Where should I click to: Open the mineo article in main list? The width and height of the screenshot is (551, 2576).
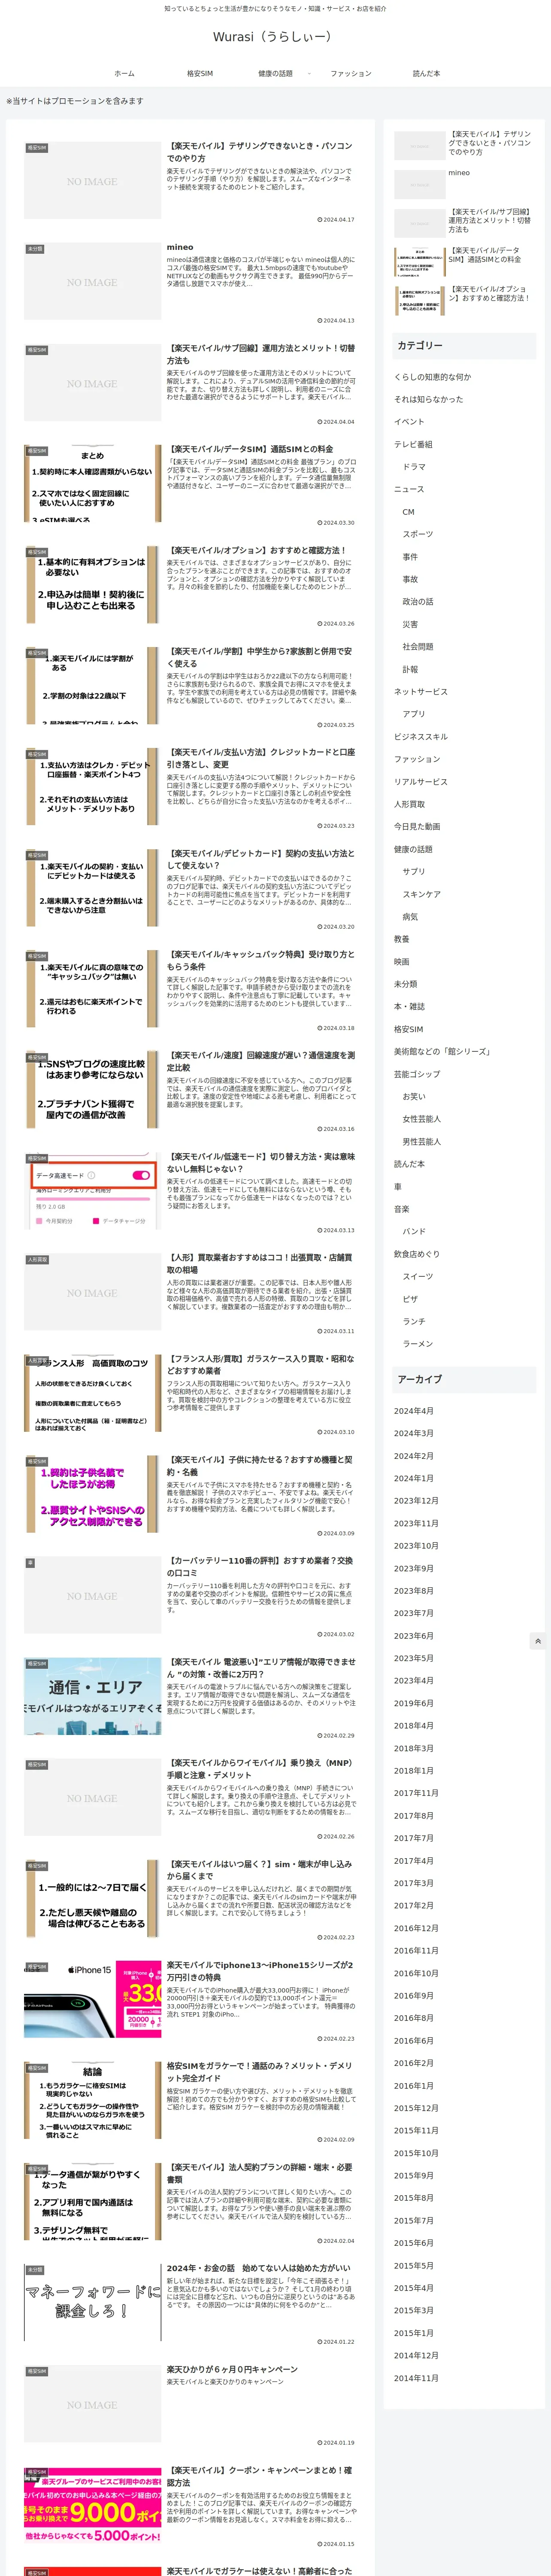(x=180, y=247)
